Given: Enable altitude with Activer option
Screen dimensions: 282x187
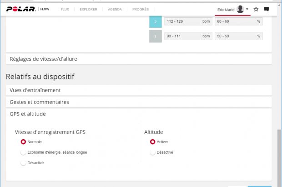Looking at the screenshot, I should pyautogui.click(x=152, y=142).
